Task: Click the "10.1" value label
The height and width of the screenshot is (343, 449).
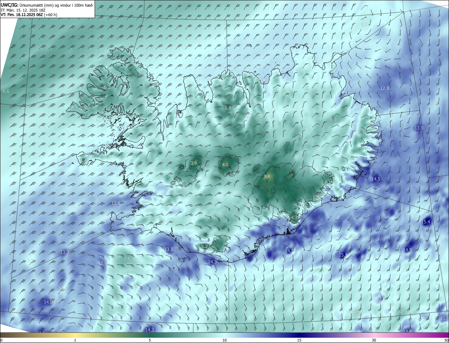Action: [x=75, y=207]
